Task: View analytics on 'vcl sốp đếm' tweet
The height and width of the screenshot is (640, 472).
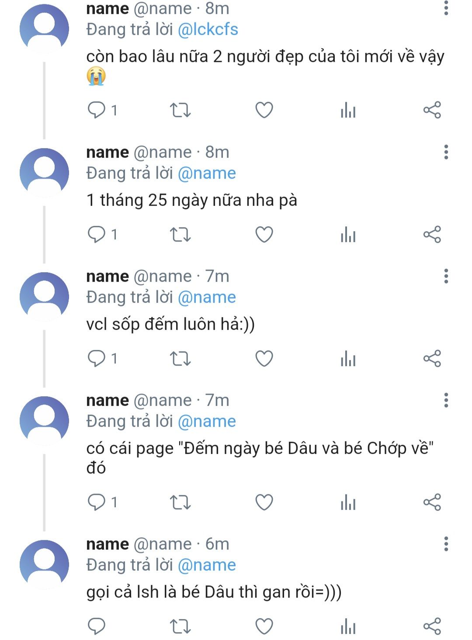Action: pyautogui.click(x=348, y=359)
